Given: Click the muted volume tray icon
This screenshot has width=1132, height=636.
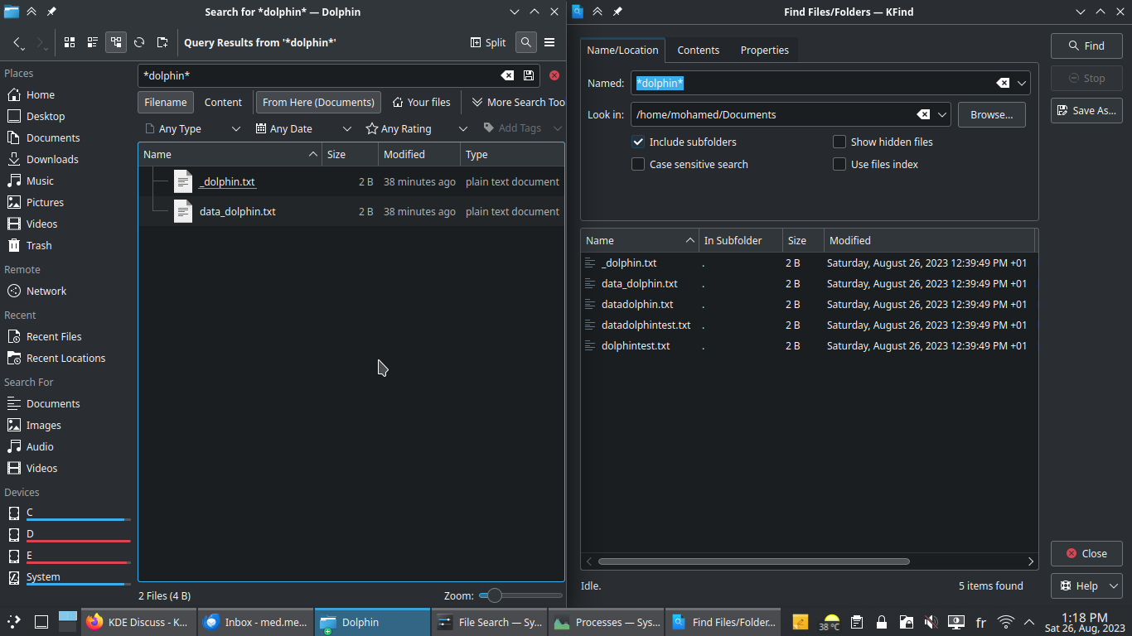Looking at the screenshot, I should (931, 622).
